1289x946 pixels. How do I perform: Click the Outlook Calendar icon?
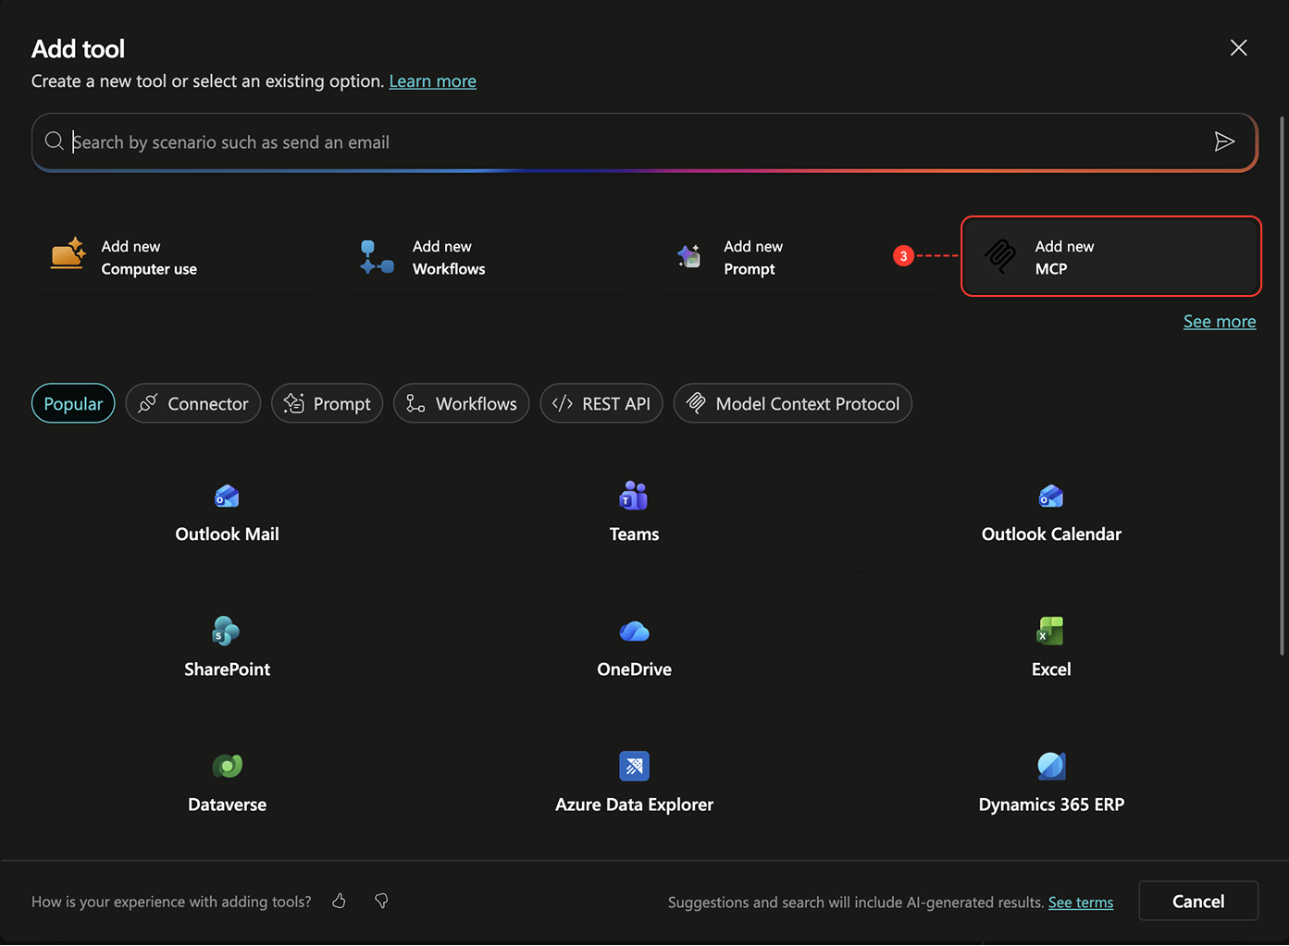pyautogui.click(x=1051, y=497)
